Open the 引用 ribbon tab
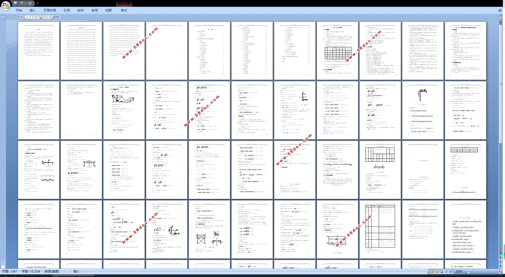 coord(67,10)
